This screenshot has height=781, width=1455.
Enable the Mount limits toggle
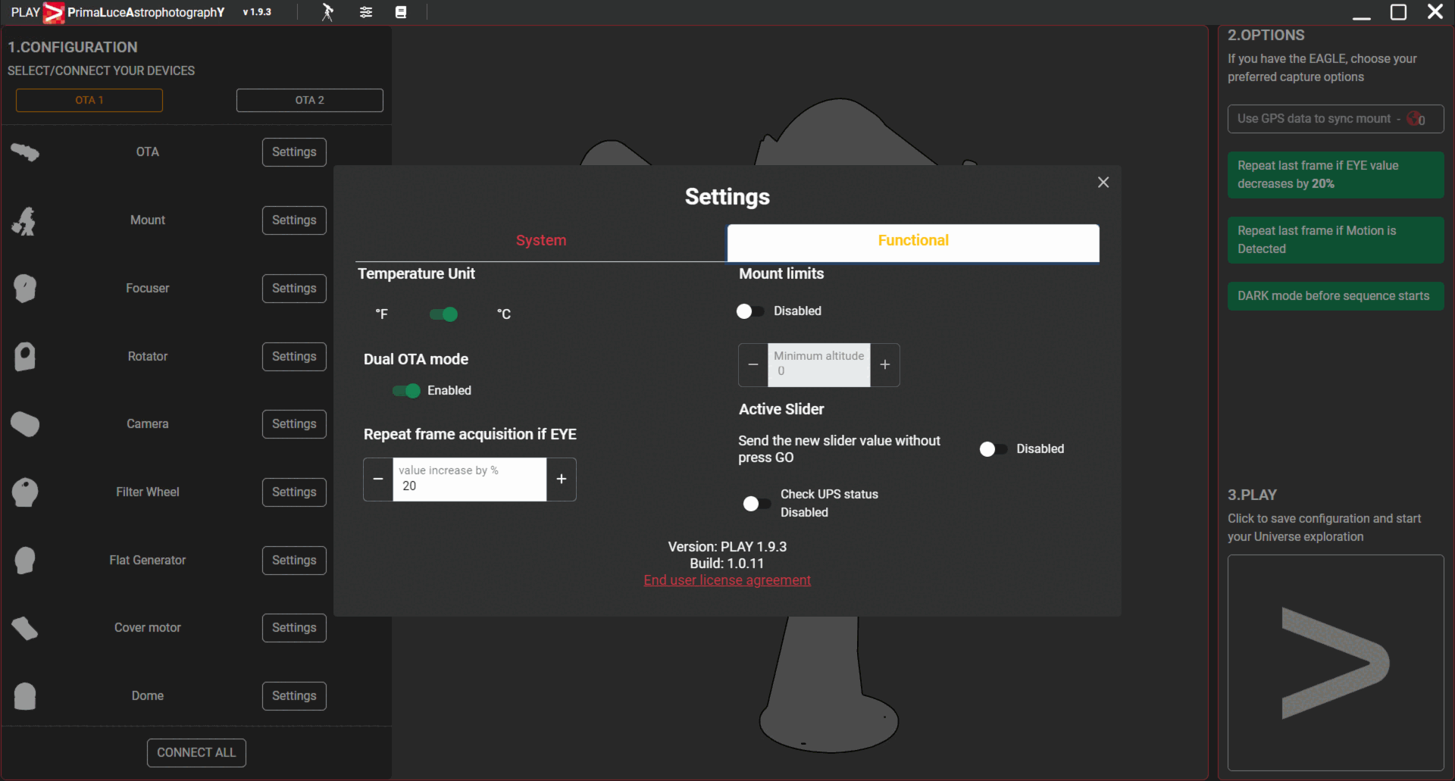(x=750, y=311)
